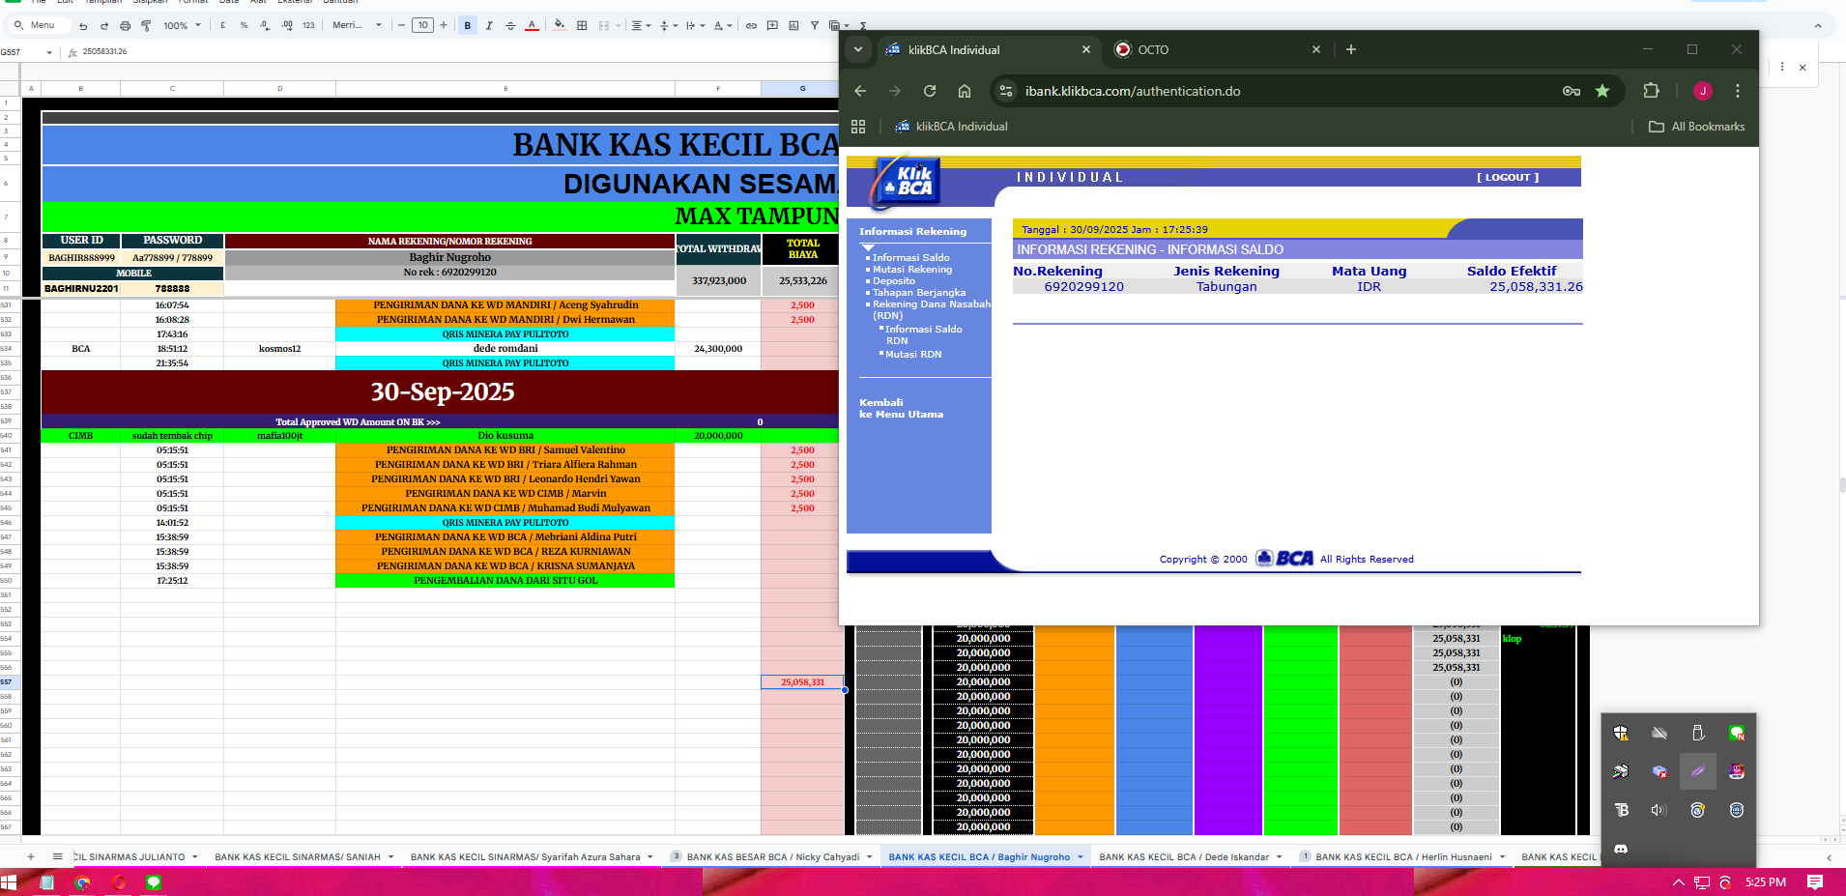Open dropdown arrow on Baghir Nugroho sheet tab

[x=1081, y=857]
